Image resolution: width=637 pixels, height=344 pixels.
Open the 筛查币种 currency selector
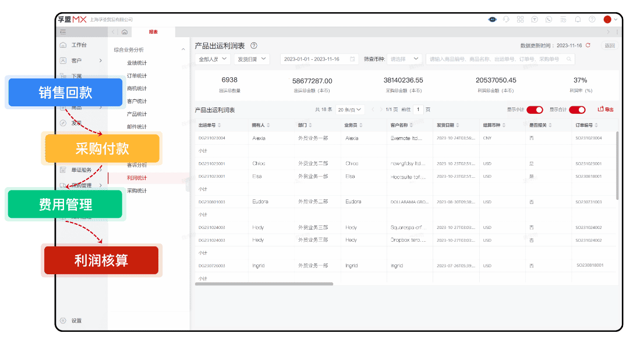404,59
